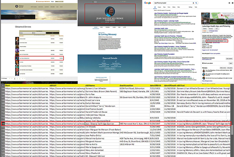
Task: Click Search button in Arbor obituaries form
Action: click(x=53, y=33)
